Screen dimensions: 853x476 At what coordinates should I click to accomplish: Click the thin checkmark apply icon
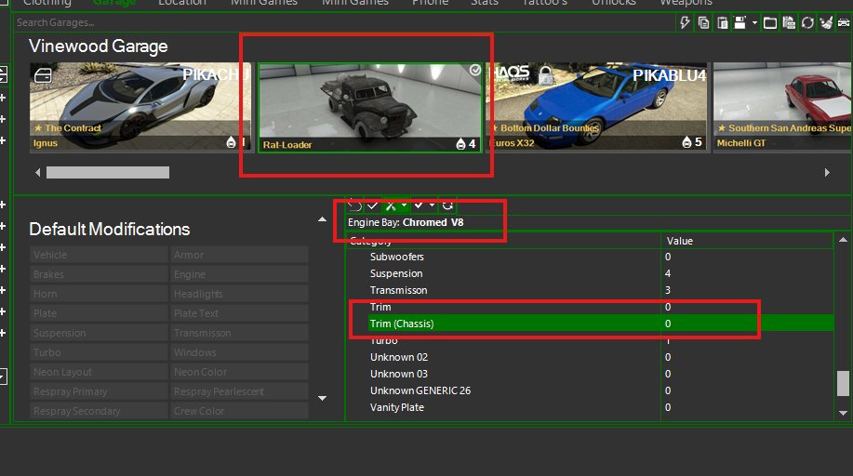point(373,205)
